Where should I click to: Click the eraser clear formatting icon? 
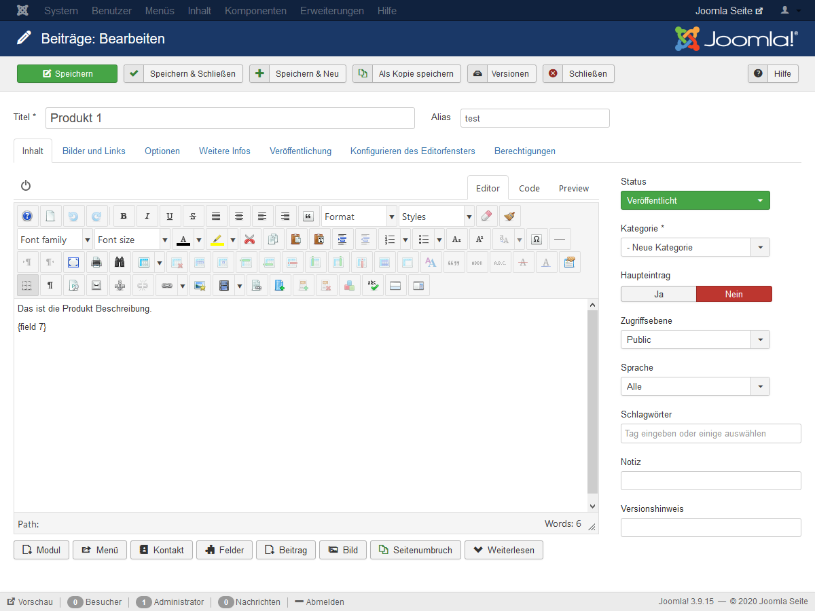tap(486, 217)
